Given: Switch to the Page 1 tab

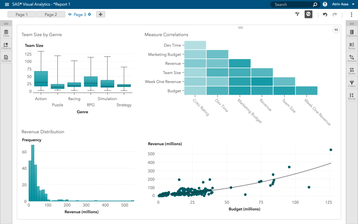Looking at the screenshot, I should 21,14.
